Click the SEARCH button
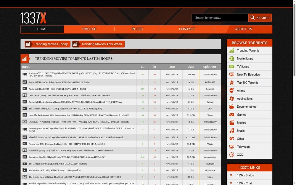This screenshot has height=185, width=296. pyautogui.click(x=260, y=17)
